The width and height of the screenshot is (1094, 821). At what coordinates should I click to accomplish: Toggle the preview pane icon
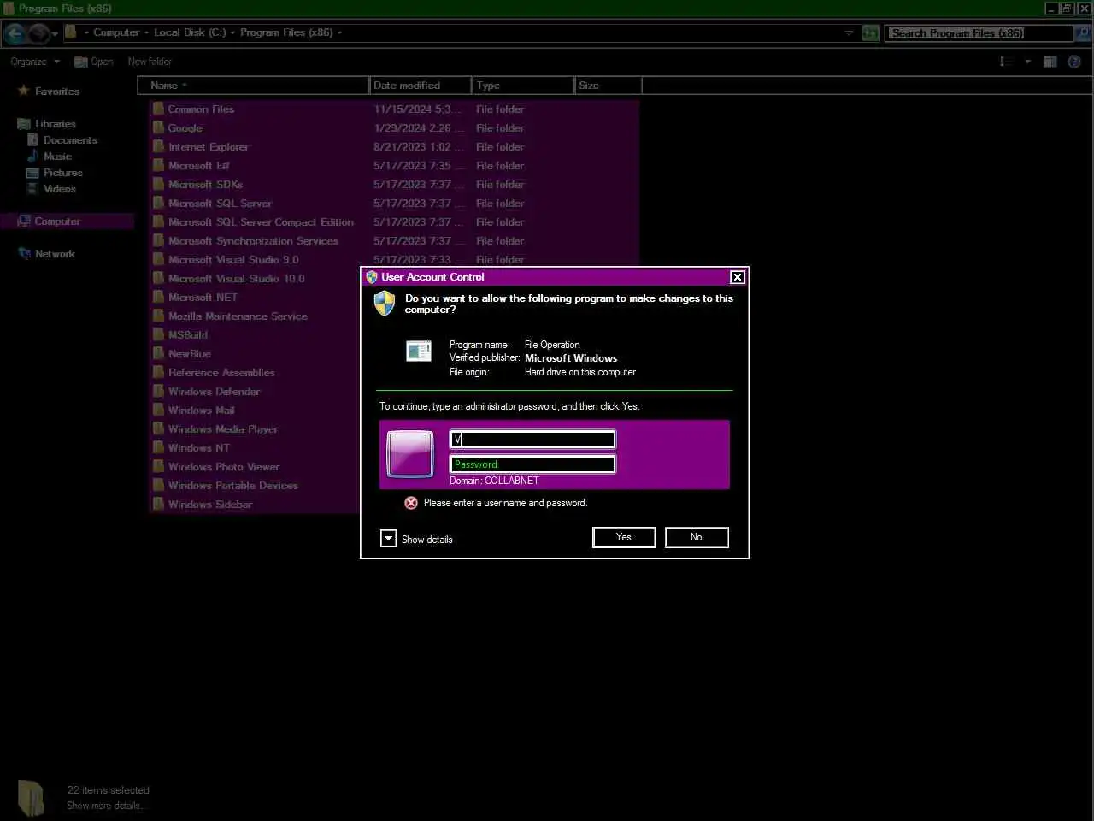[x=1050, y=62]
